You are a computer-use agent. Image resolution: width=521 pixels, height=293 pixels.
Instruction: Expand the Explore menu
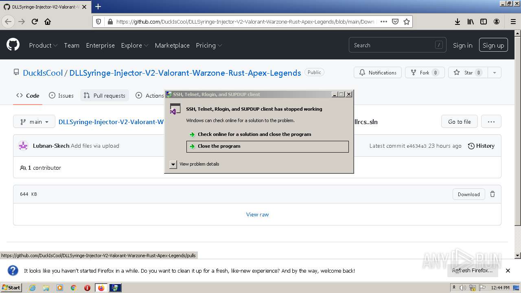click(x=134, y=45)
